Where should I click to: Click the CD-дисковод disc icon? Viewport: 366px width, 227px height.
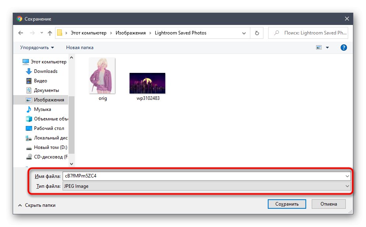pos(29,157)
